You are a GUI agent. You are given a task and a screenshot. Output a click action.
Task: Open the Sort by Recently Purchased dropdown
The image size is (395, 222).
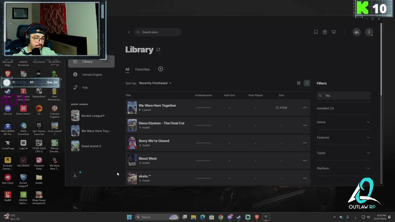point(155,83)
